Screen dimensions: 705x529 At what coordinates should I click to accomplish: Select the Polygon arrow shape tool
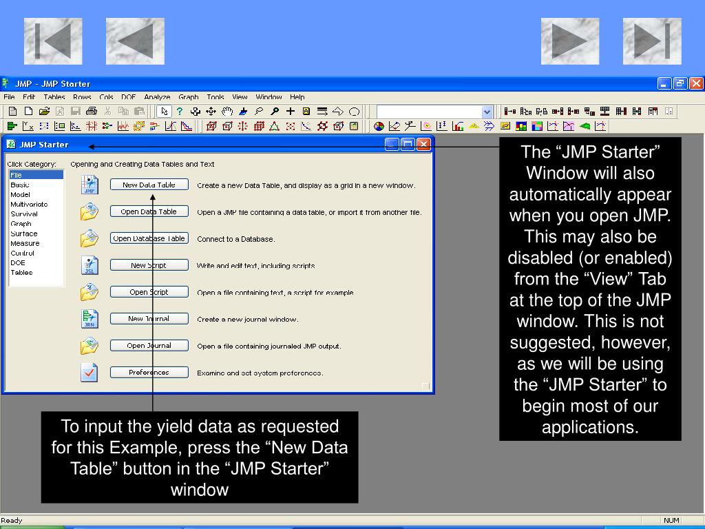coord(337,111)
